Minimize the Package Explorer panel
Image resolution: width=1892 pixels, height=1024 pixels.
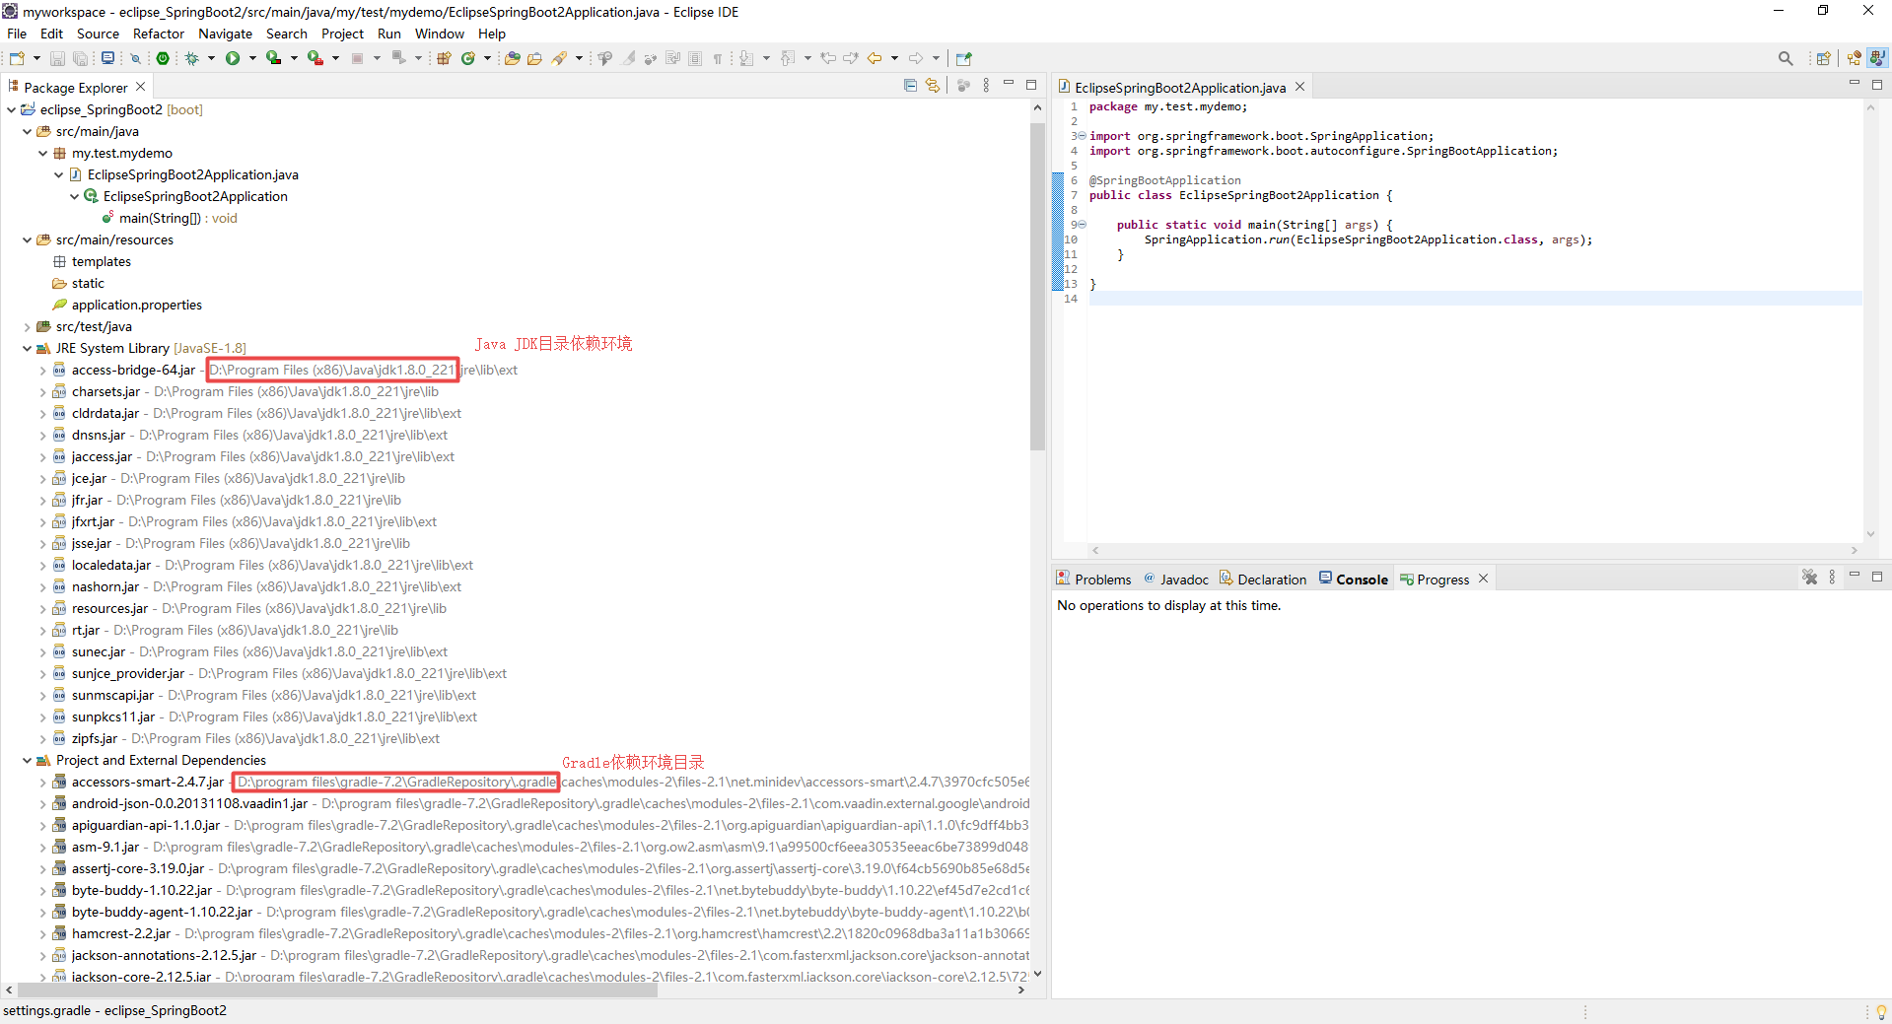click(x=1009, y=84)
